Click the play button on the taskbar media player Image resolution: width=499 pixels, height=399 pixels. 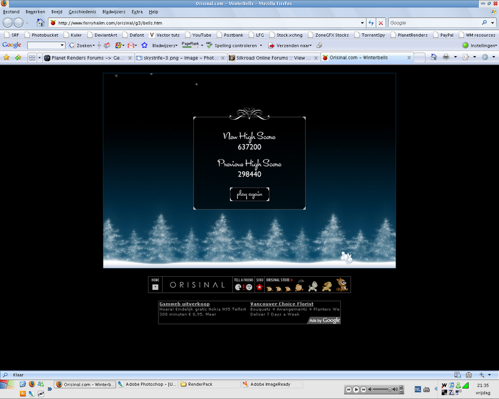pyautogui.click(x=356, y=389)
